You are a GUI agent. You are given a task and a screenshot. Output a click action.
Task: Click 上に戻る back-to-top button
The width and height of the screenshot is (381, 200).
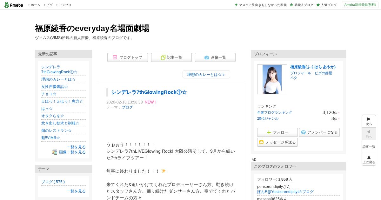pyautogui.click(x=369, y=159)
